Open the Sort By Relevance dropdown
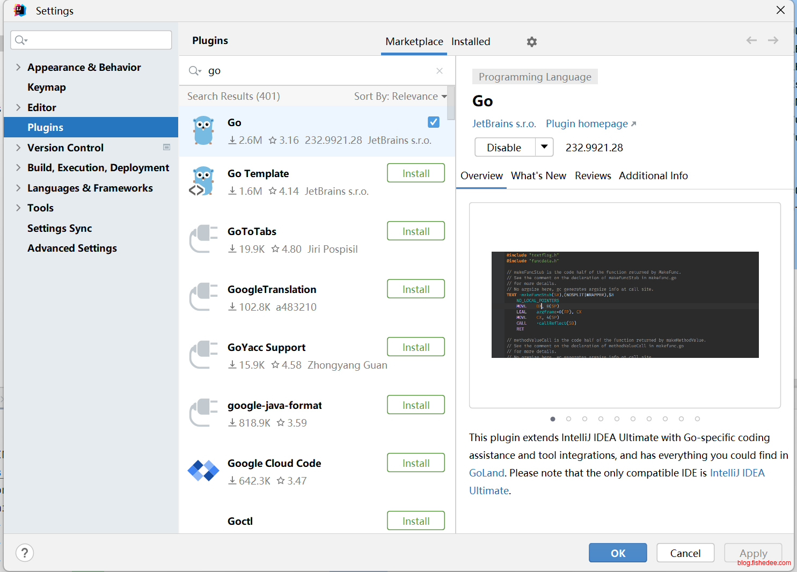Image resolution: width=797 pixels, height=572 pixels. (400, 97)
